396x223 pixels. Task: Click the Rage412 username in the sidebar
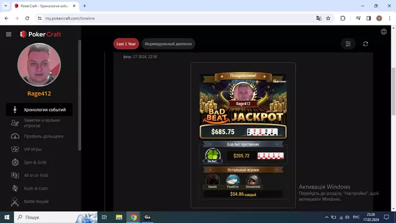pyautogui.click(x=39, y=93)
